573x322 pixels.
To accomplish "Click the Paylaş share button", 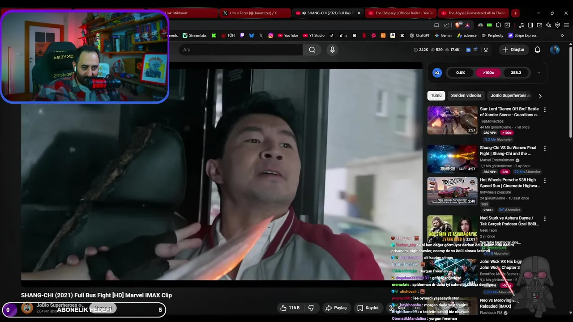I will 336,308.
